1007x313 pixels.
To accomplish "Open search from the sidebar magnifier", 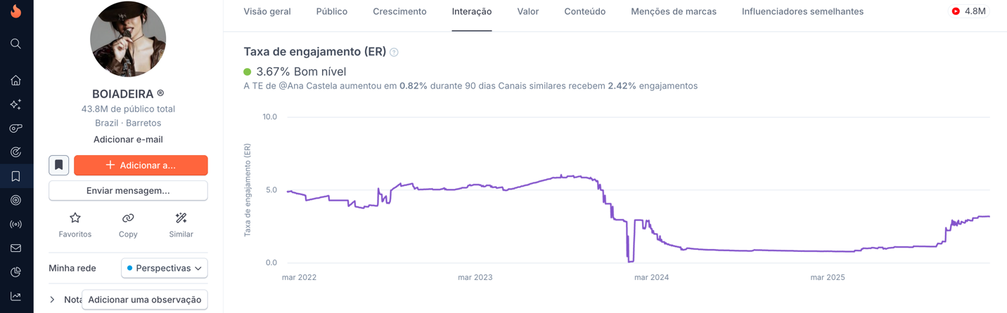I will pos(15,44).
